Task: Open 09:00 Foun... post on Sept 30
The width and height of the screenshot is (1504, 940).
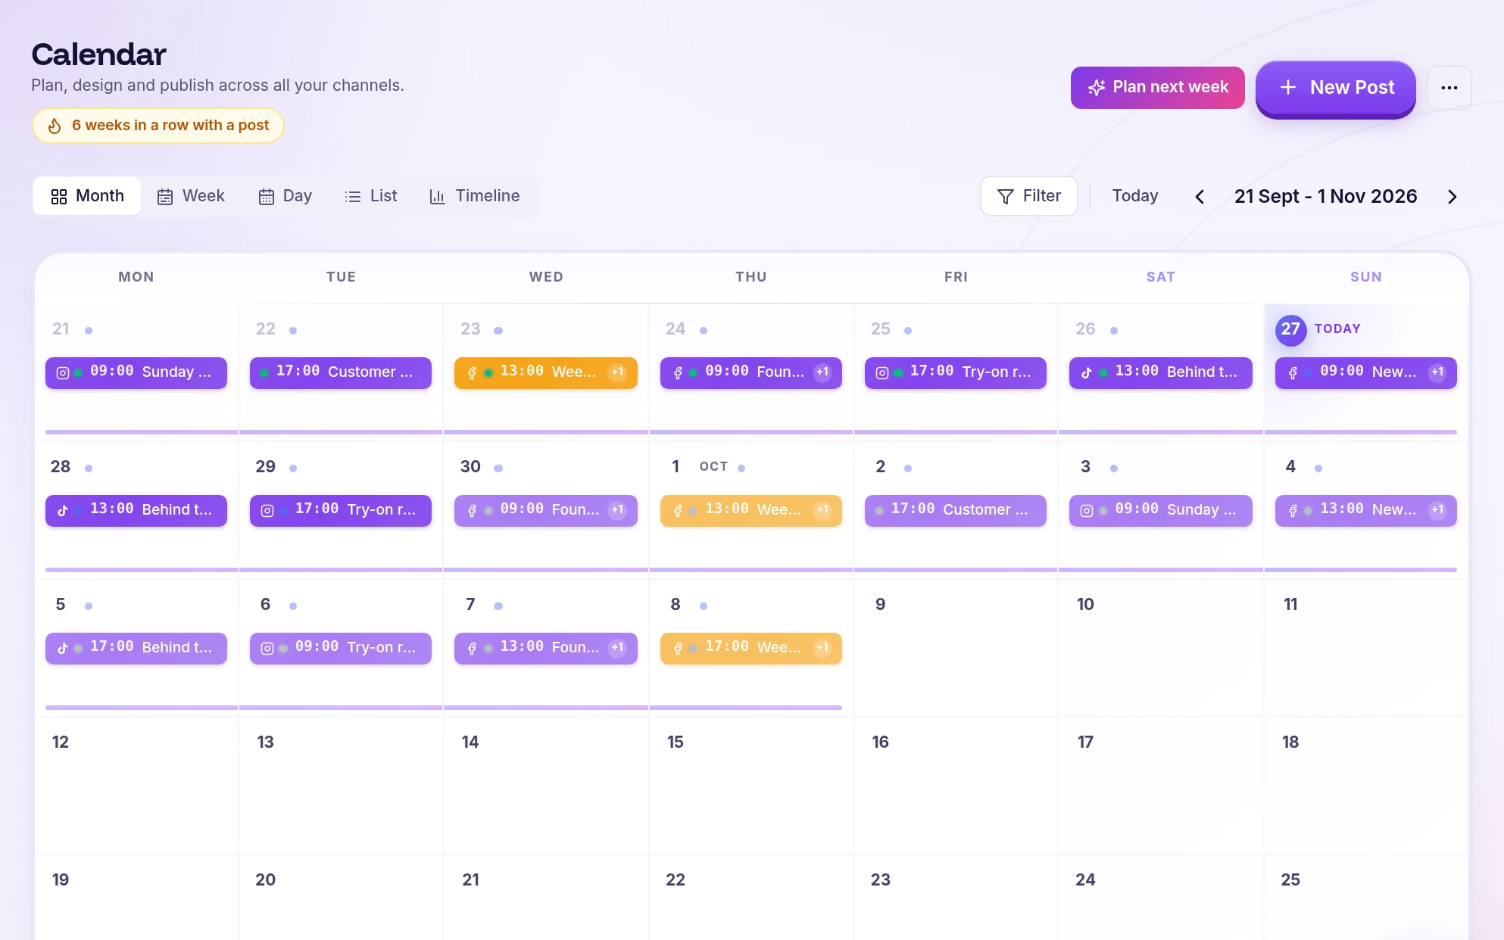Action: pyautogui.click(x=546, y=510)
